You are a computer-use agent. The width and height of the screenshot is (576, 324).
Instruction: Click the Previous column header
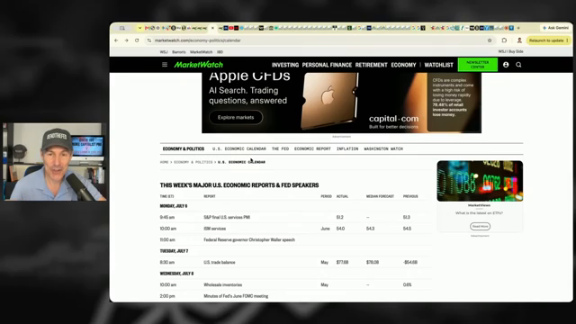pyautogui.click(x=410, y=196)
